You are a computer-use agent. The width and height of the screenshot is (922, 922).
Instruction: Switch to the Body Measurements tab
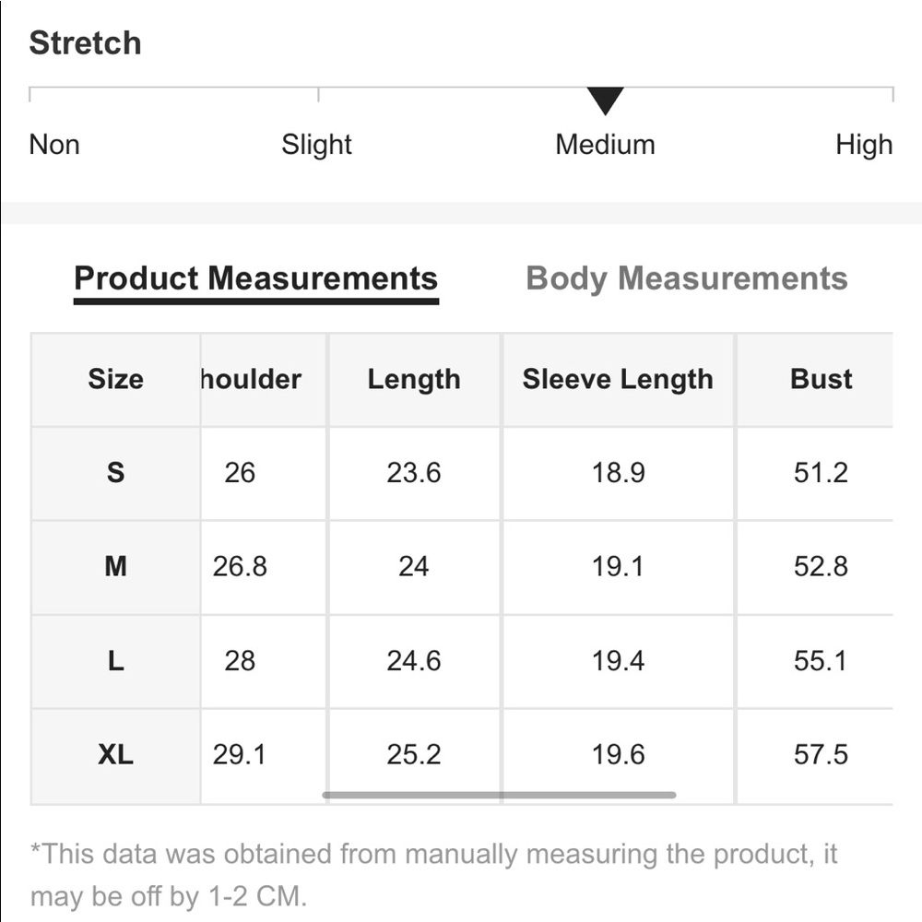687,278
